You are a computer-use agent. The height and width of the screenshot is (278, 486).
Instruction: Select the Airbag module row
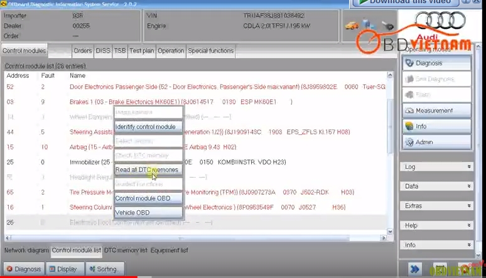195,147
